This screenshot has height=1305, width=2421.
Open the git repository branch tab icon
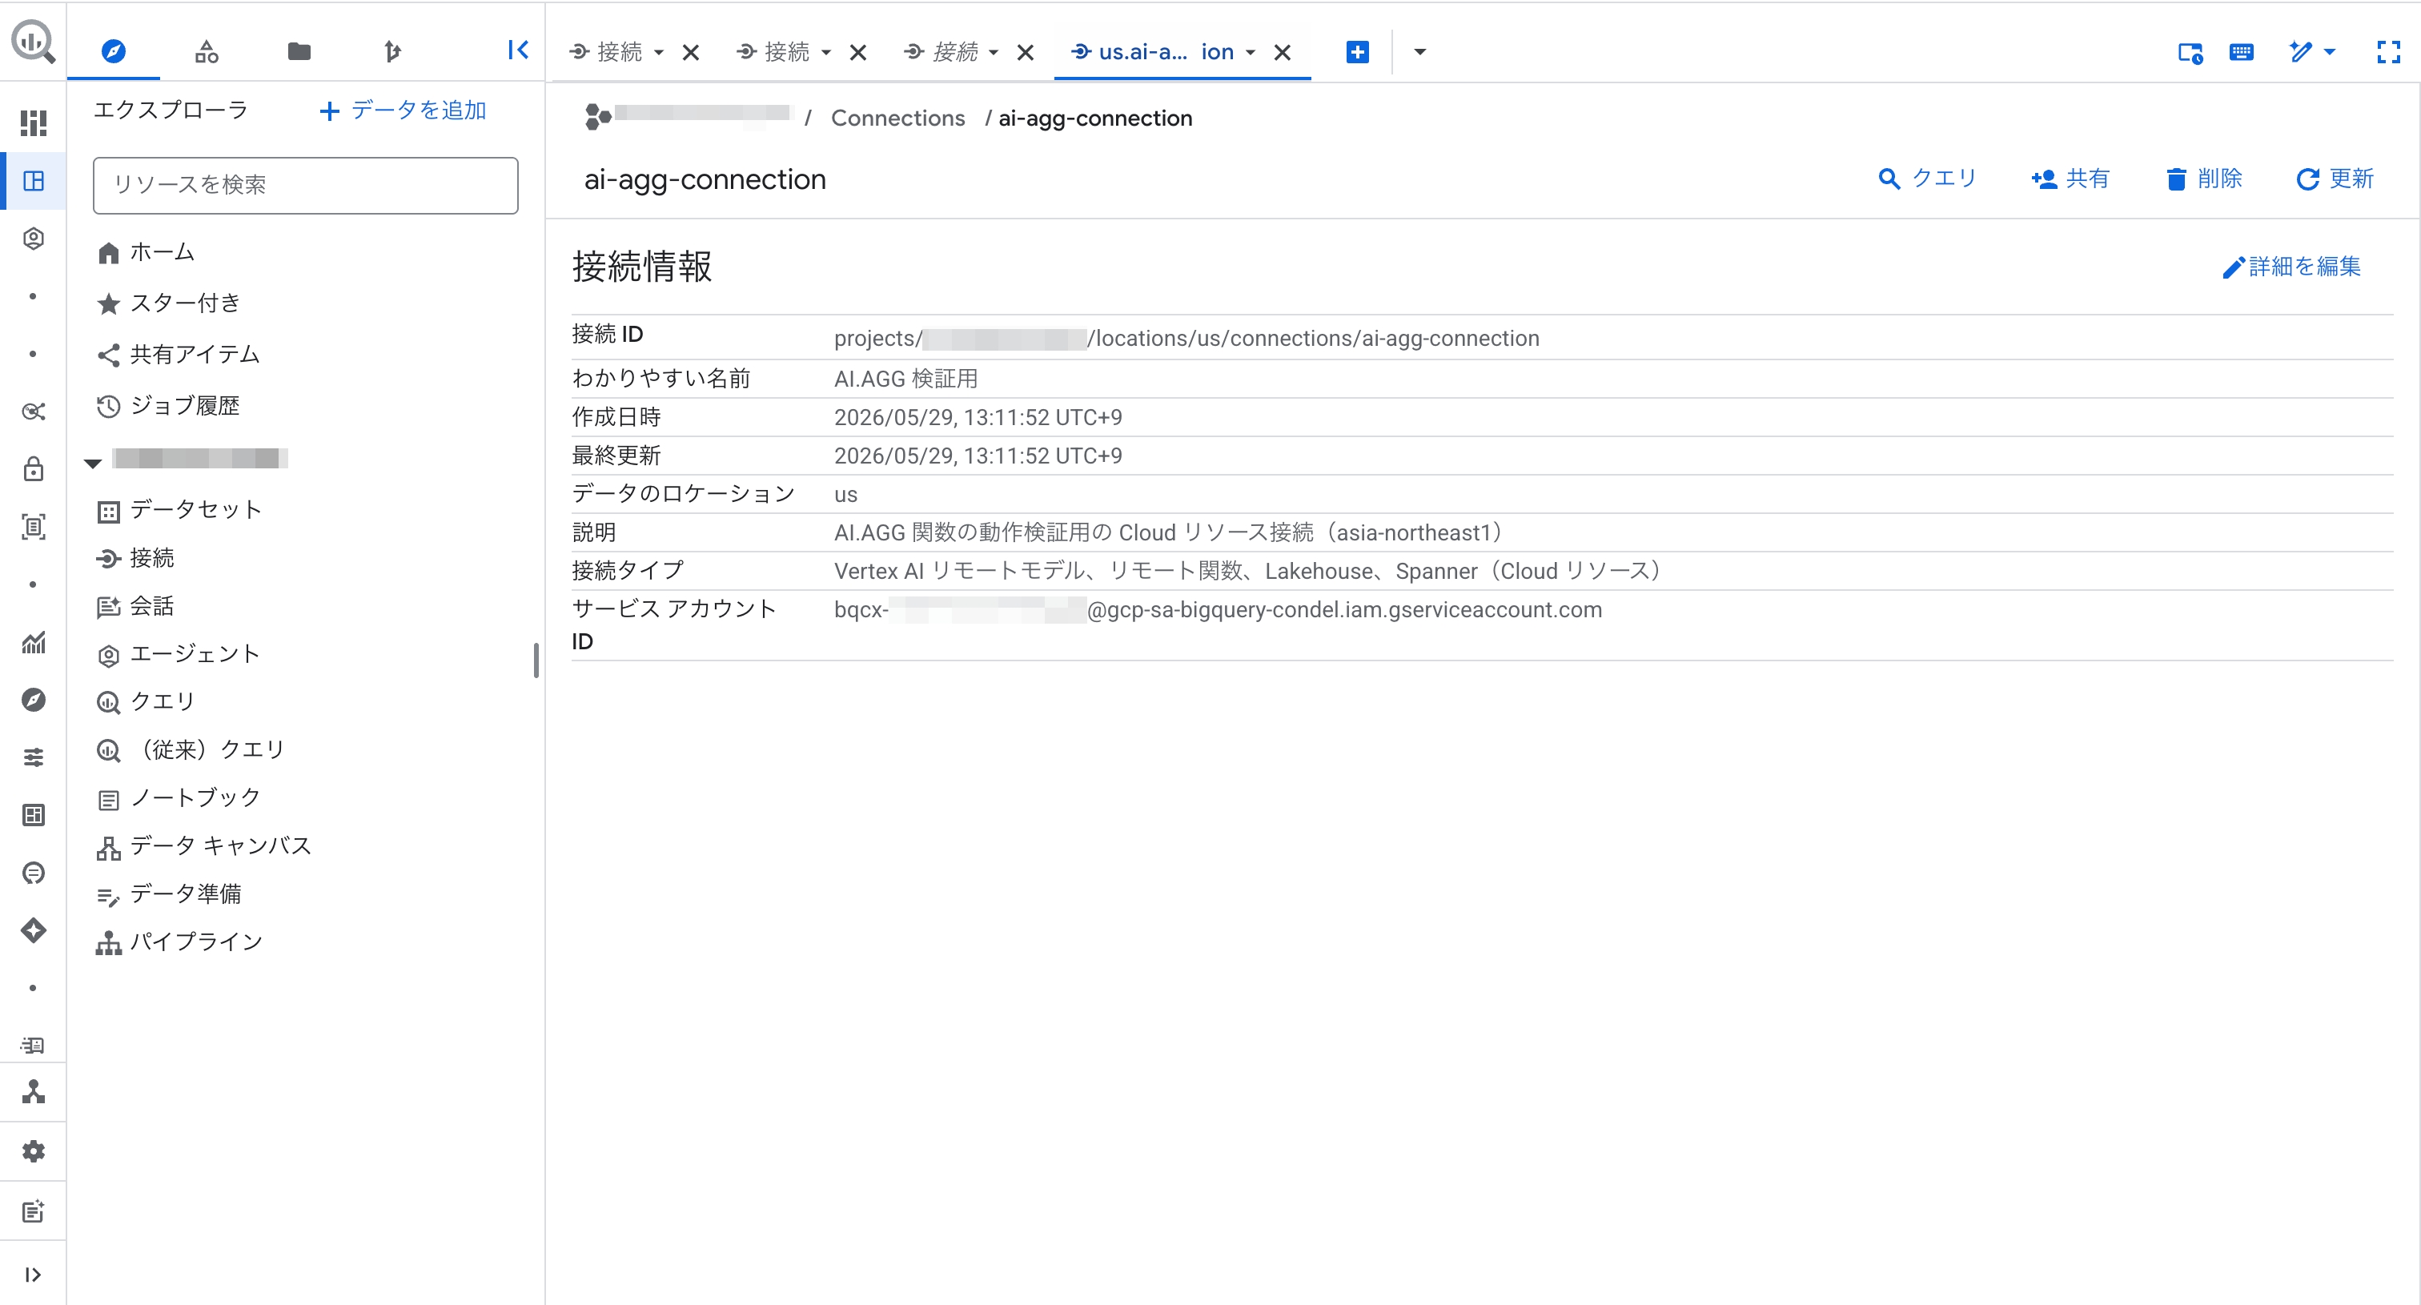coord(392,50)
